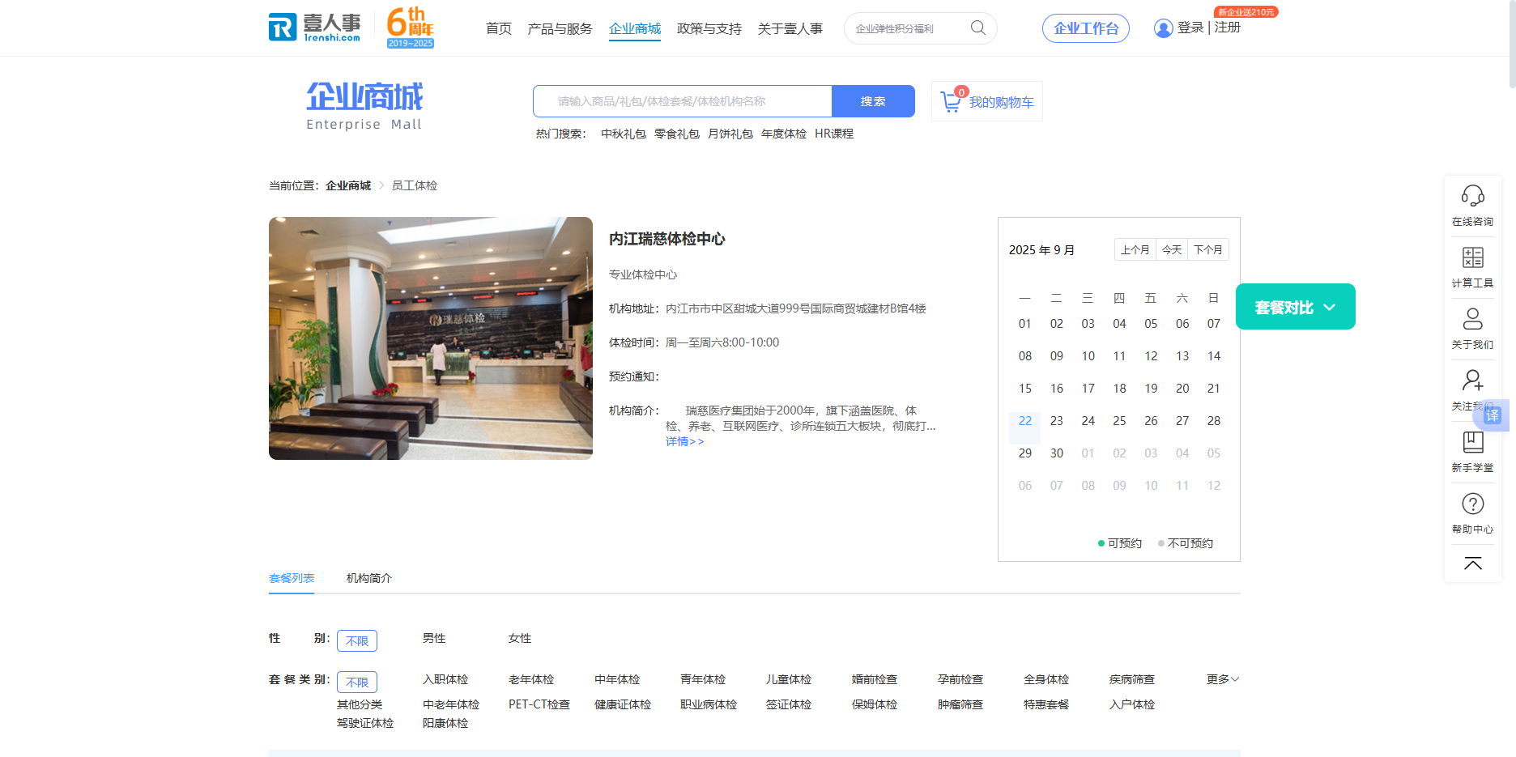Open 关于我们 person icon in the sidebar

(x=1472, y=319)
